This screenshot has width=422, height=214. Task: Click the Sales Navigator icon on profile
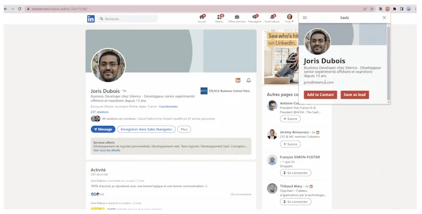pos(238,80)
